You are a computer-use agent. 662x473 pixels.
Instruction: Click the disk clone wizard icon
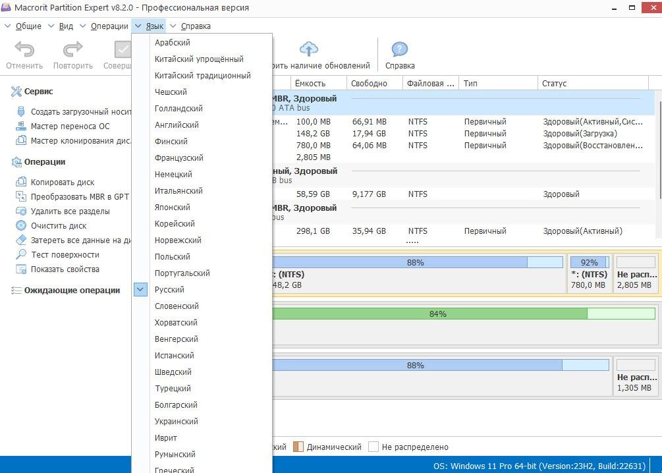[20, 140]
